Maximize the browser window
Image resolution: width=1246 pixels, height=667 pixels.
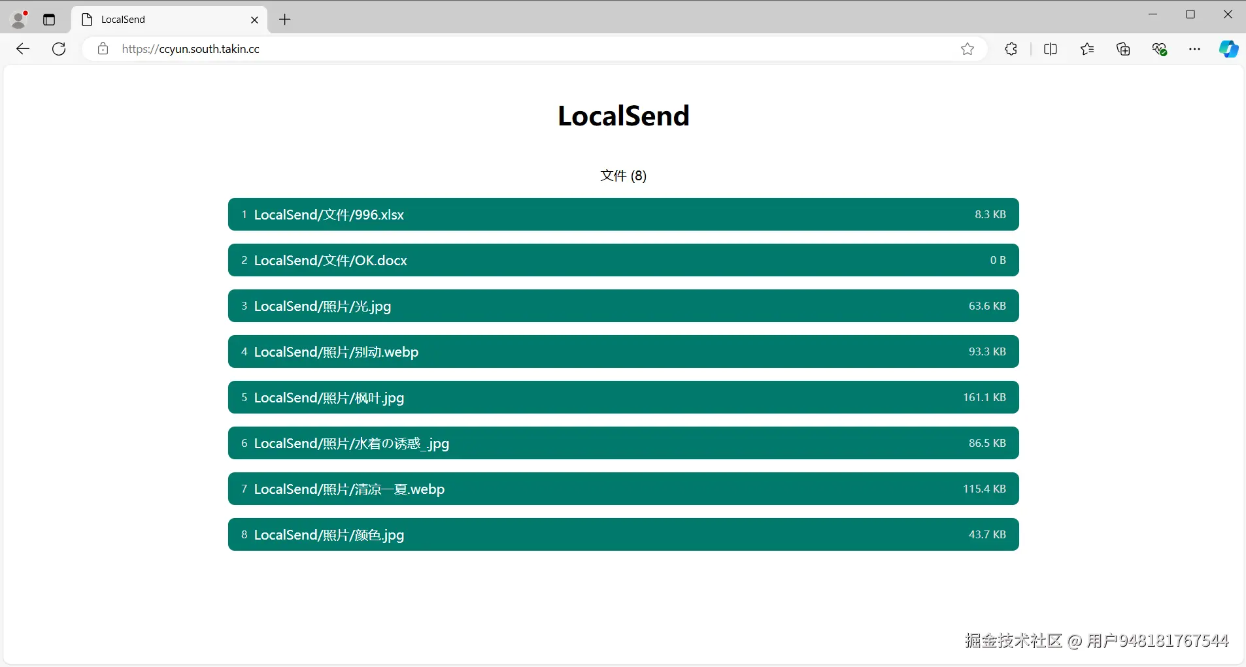pos(1190,14)
